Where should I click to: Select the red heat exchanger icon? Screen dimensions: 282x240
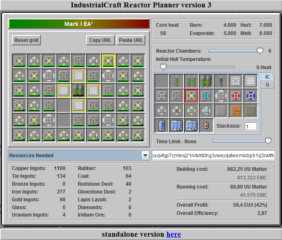235,96
